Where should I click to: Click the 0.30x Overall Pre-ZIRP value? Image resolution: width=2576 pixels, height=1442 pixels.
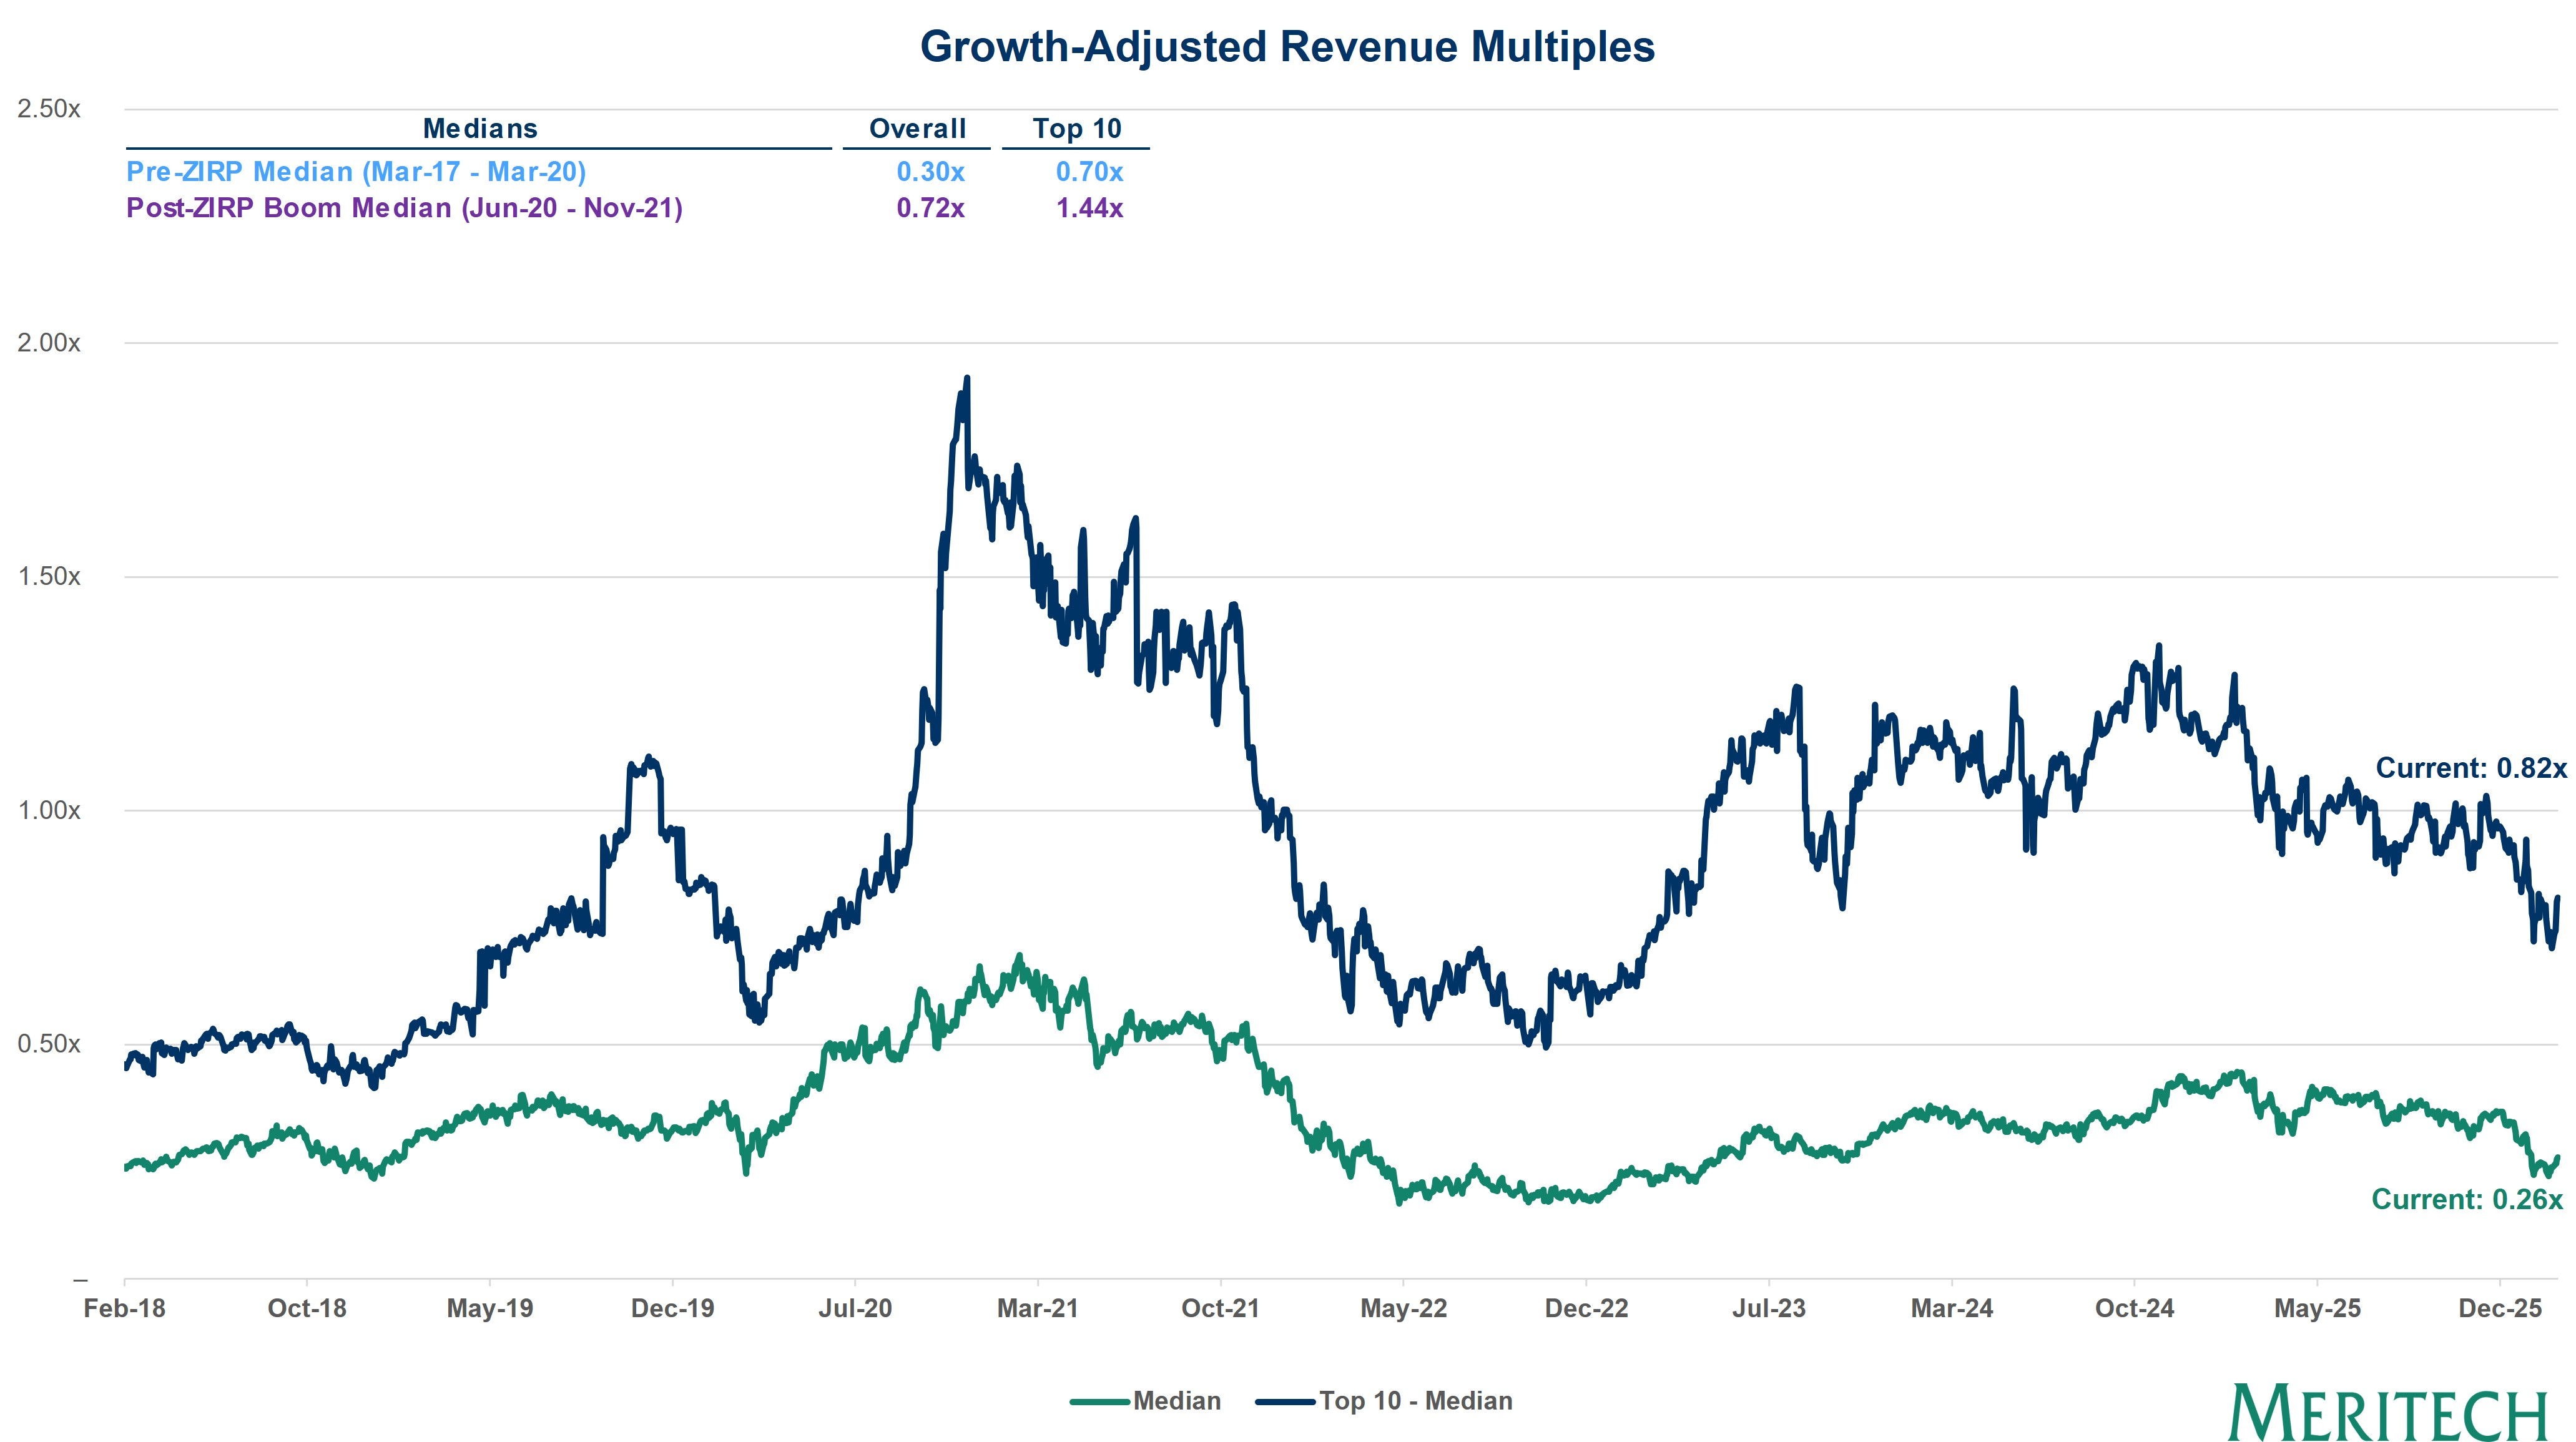(930, 172)
